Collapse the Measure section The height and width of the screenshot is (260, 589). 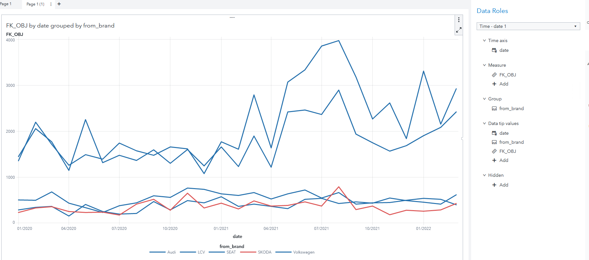484,65
